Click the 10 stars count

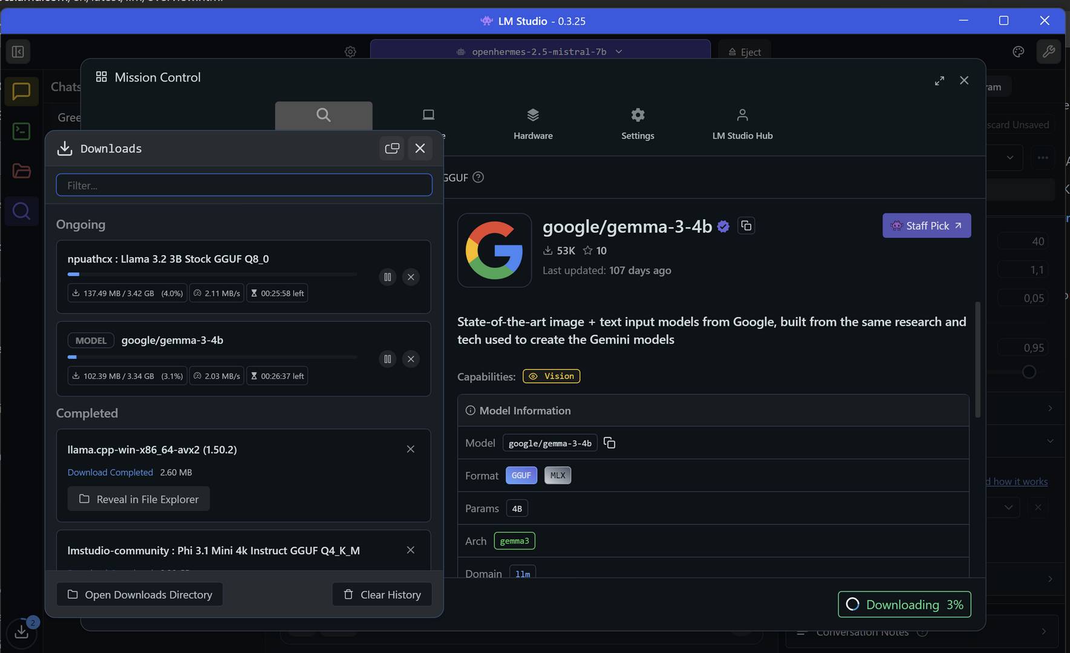[x=595, y=250]
